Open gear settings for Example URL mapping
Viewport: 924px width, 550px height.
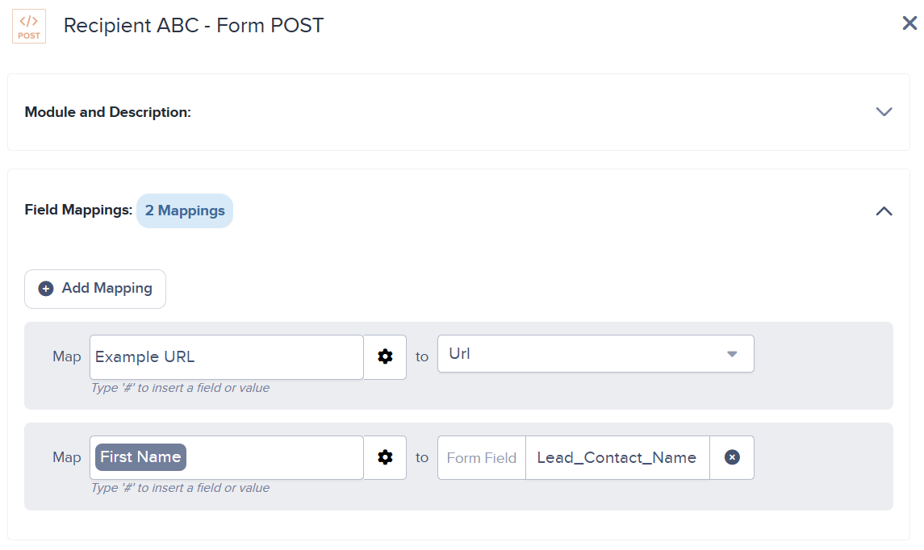coord(385,356)
